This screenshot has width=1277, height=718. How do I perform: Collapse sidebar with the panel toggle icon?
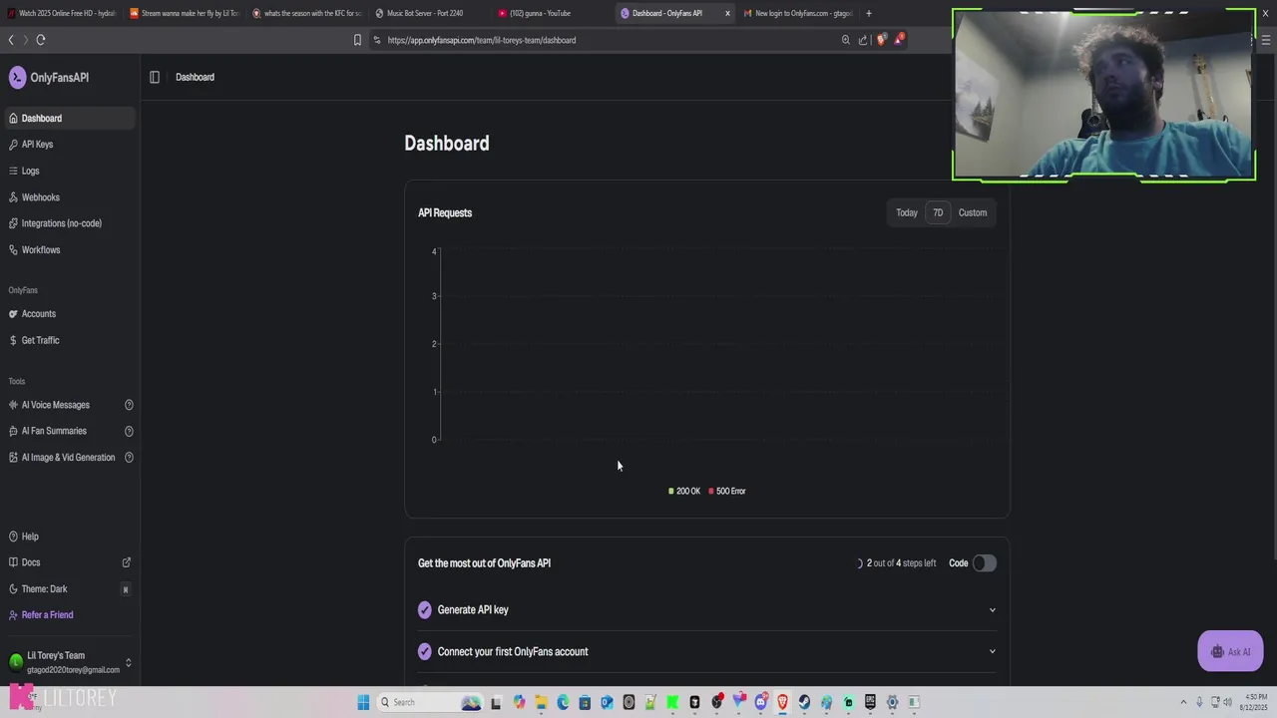155,77
